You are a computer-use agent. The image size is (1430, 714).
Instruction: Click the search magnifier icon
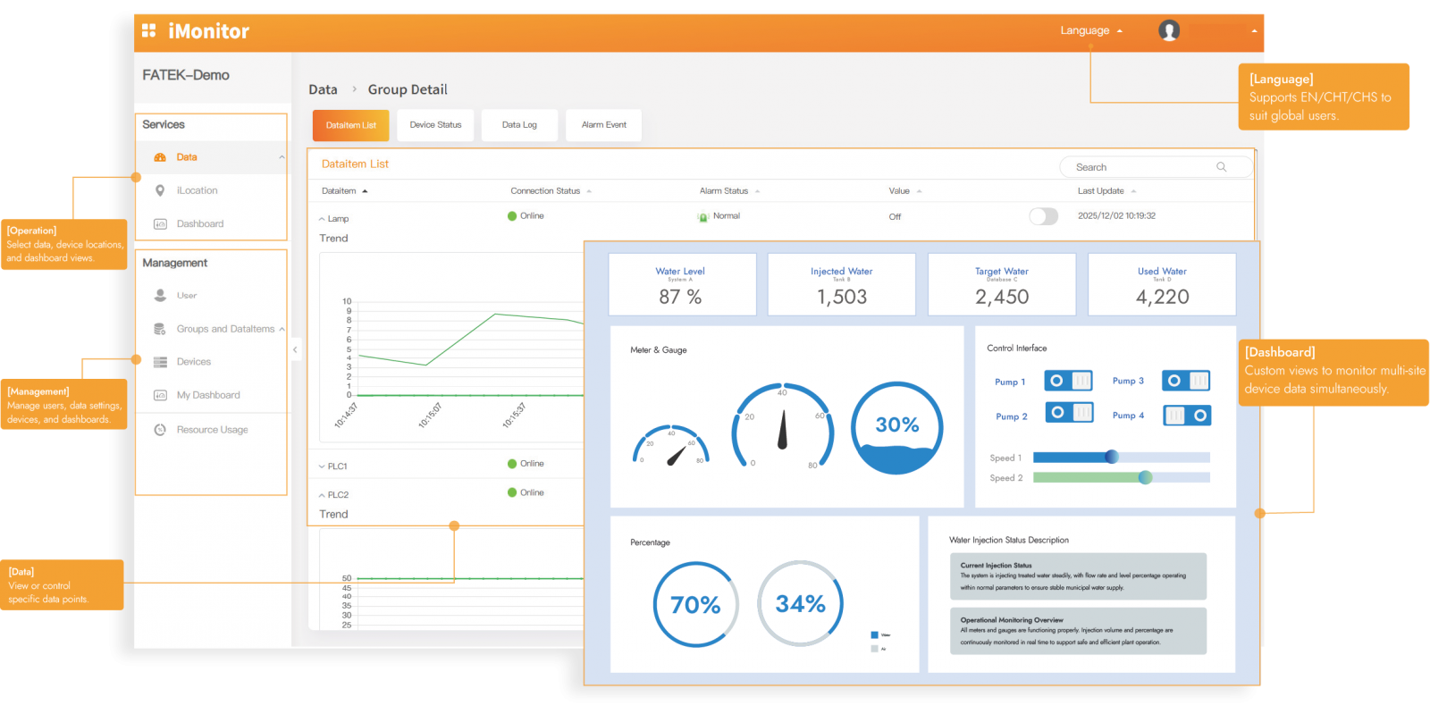pyautogui.click(x=1221, y=167)
